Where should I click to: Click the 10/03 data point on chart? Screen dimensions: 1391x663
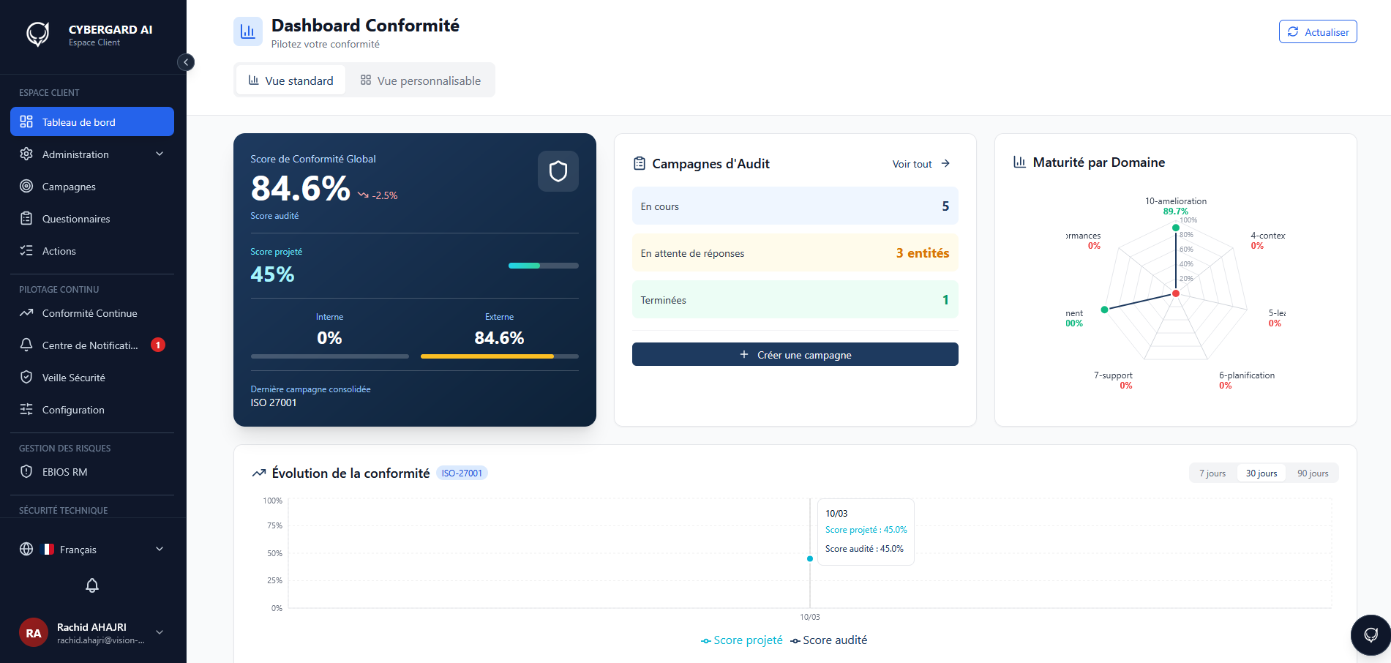[810, 558]
